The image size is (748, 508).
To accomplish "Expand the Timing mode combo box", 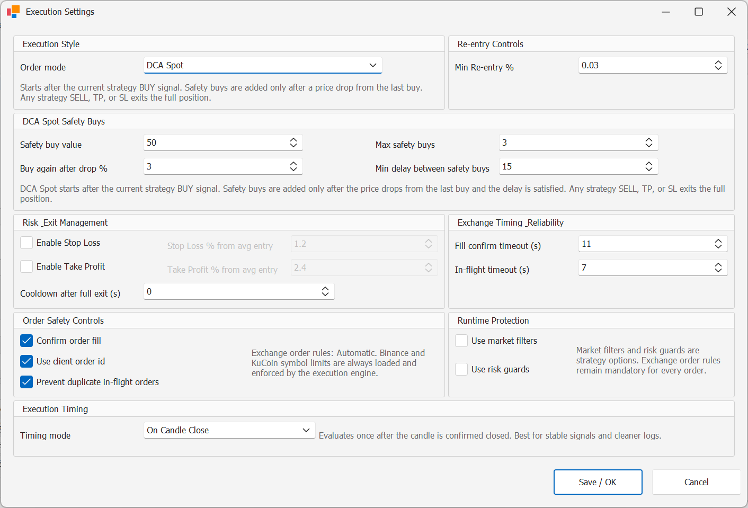I will coord(229,430).
